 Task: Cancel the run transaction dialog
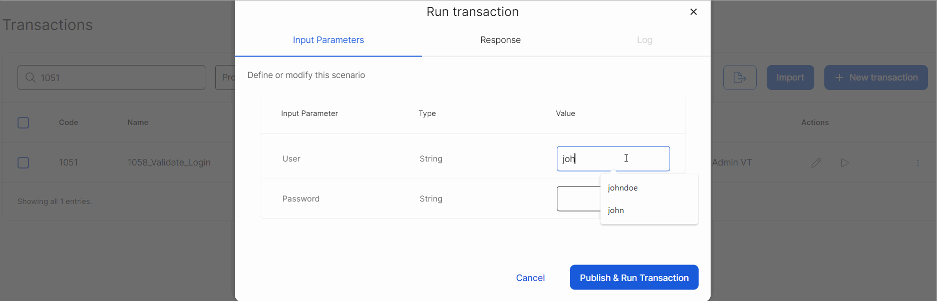(x=530, y=278)
